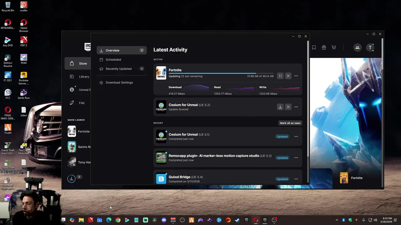Click the Epic Games logo in launcher

coord(87,47)
